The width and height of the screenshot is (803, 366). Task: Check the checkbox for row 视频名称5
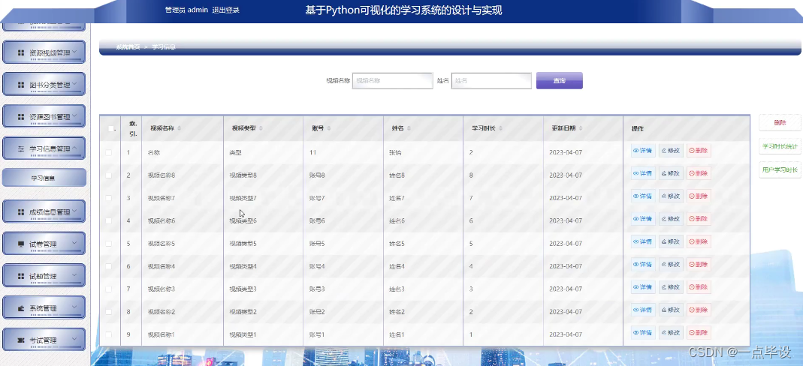tap(108, 244)
